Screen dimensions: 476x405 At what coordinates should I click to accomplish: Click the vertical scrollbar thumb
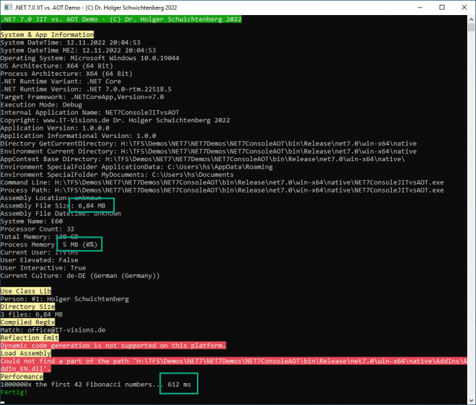click(x=471, y=27)
